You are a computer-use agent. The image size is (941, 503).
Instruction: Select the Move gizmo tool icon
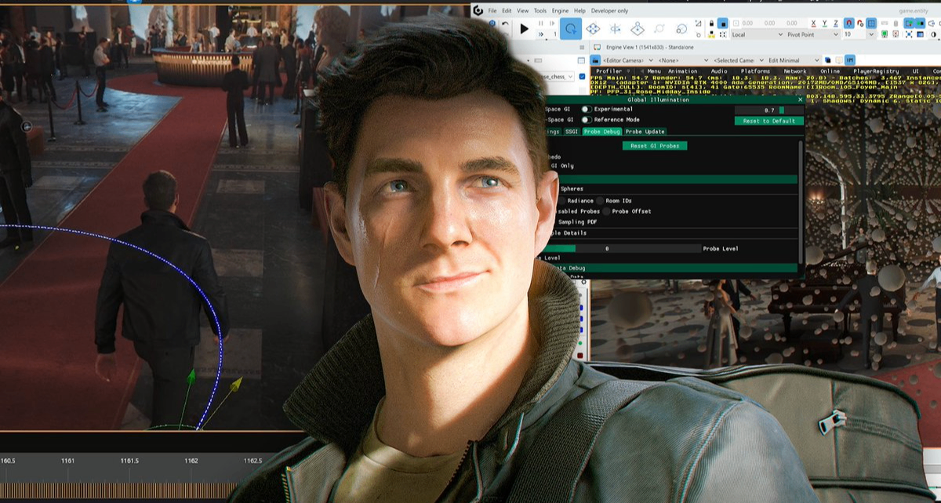[x=593, y=28]
